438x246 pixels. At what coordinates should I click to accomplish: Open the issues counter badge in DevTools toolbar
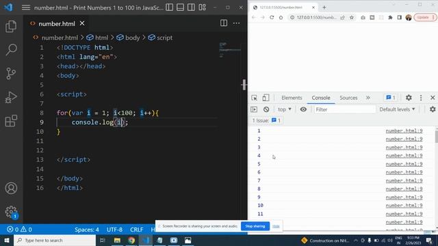[391, 98]
